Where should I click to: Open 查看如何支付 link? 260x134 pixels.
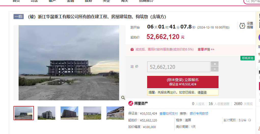(169, 114)
